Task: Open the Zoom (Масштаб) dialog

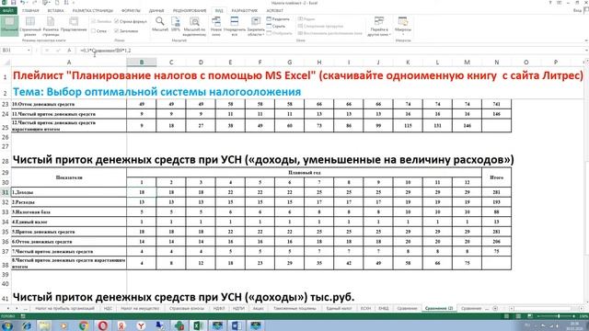Action: tap(159, 25)
